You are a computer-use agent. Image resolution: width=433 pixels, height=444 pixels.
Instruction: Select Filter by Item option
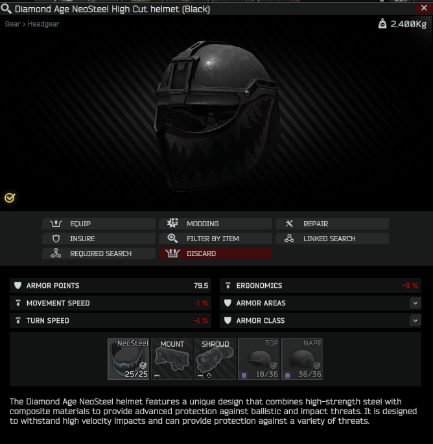pyautogui.click(x=215, y=239)
